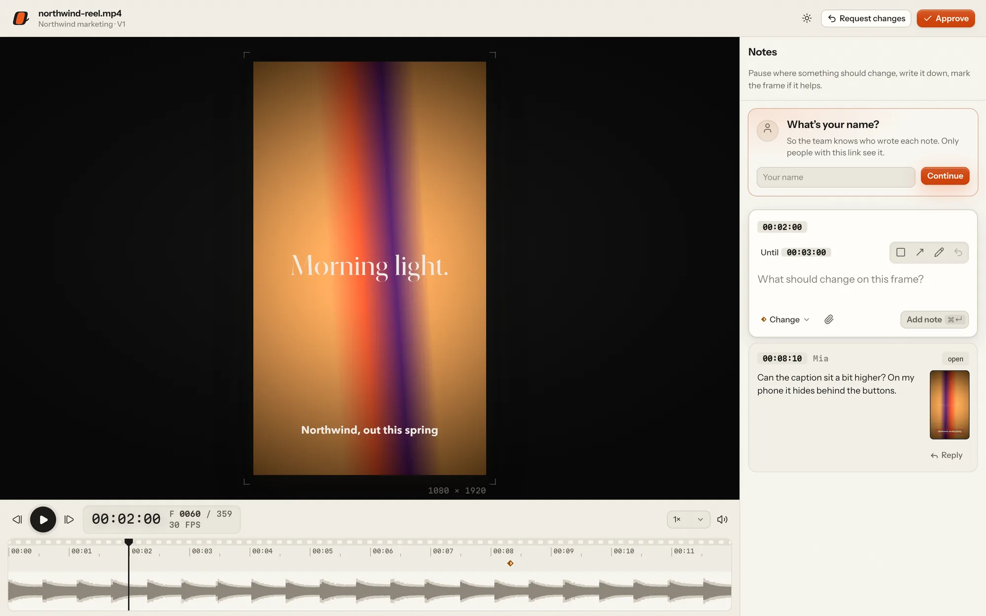Image resolution: width=986 pixels, height=616 pixels.
Task: Attach a file with paperclip icon
Action: (x=829, y=319)
